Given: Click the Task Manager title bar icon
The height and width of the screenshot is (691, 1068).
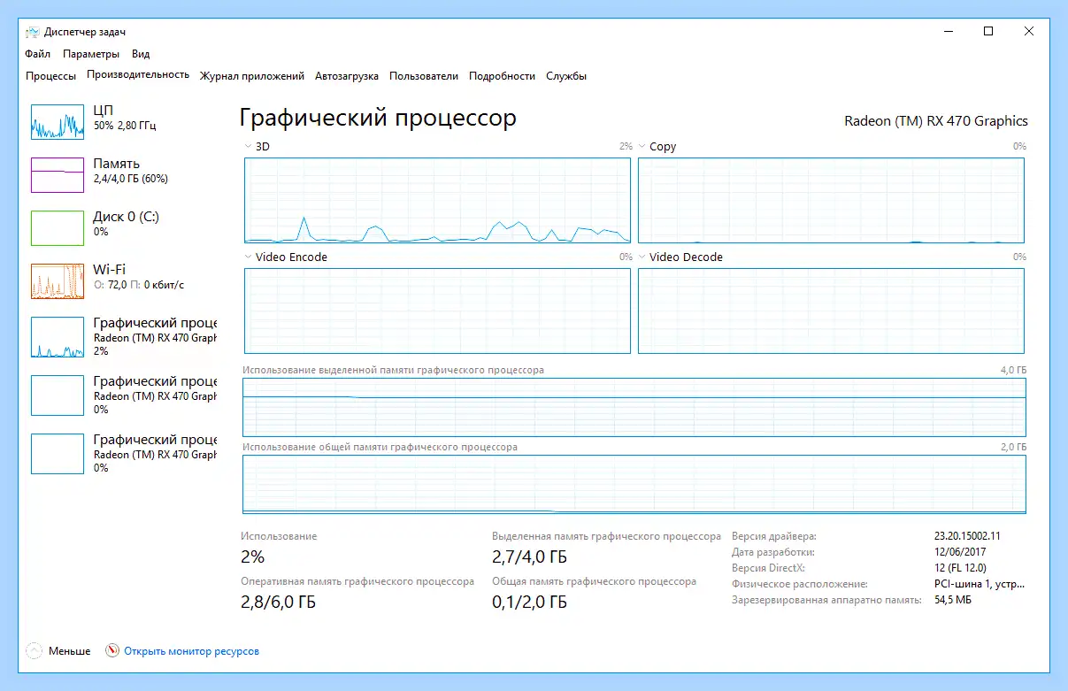Looking at the screenshot, I should [33, 32].
